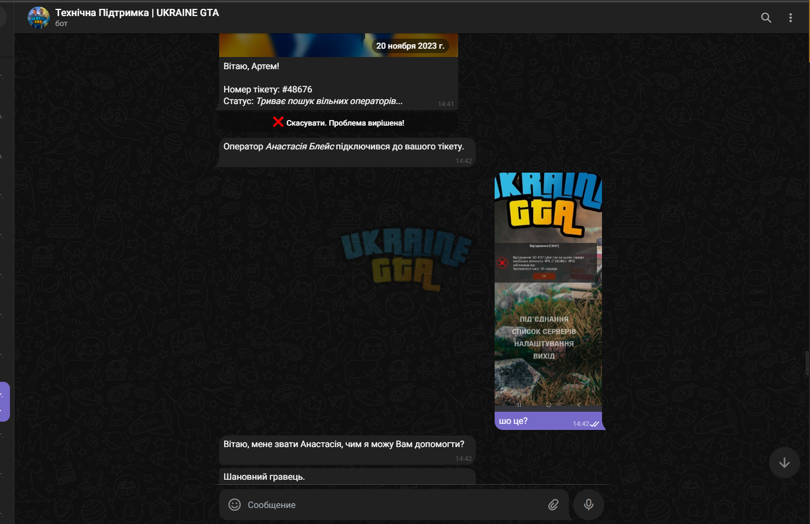
Task: Open the emoji picker smiley icon
Action: coord(235,505)
